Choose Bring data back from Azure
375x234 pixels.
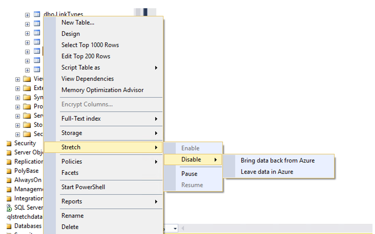(278, 160)
